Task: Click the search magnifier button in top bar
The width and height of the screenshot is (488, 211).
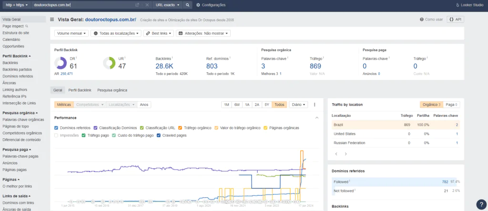Action: coord(188,5)
